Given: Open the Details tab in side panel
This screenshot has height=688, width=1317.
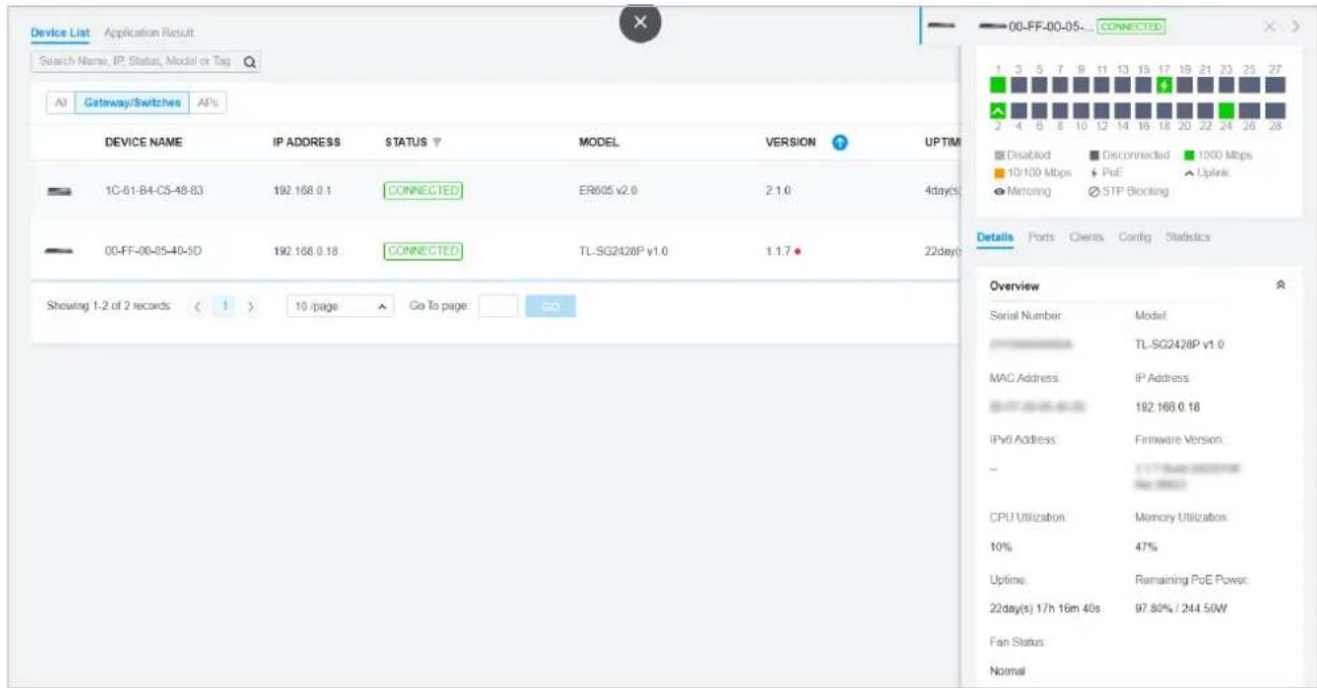Looking at the screenshot, I should pyautogui.click(x=994, y=238).
